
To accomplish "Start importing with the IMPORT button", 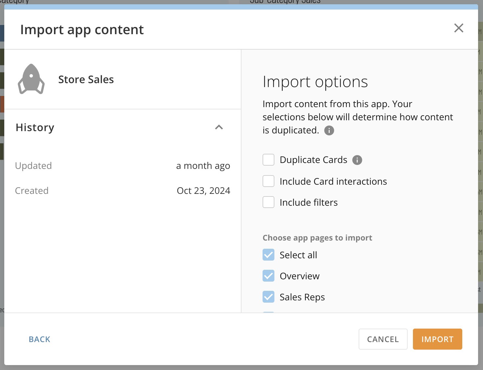I will (x=438, y=339).
